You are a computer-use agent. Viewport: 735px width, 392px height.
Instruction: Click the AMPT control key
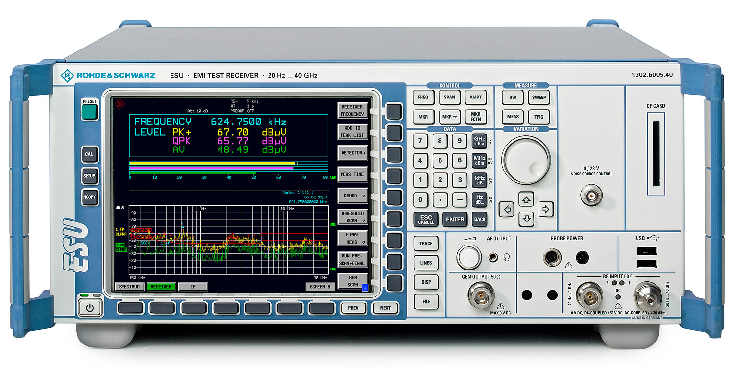(x=475, y=98)
